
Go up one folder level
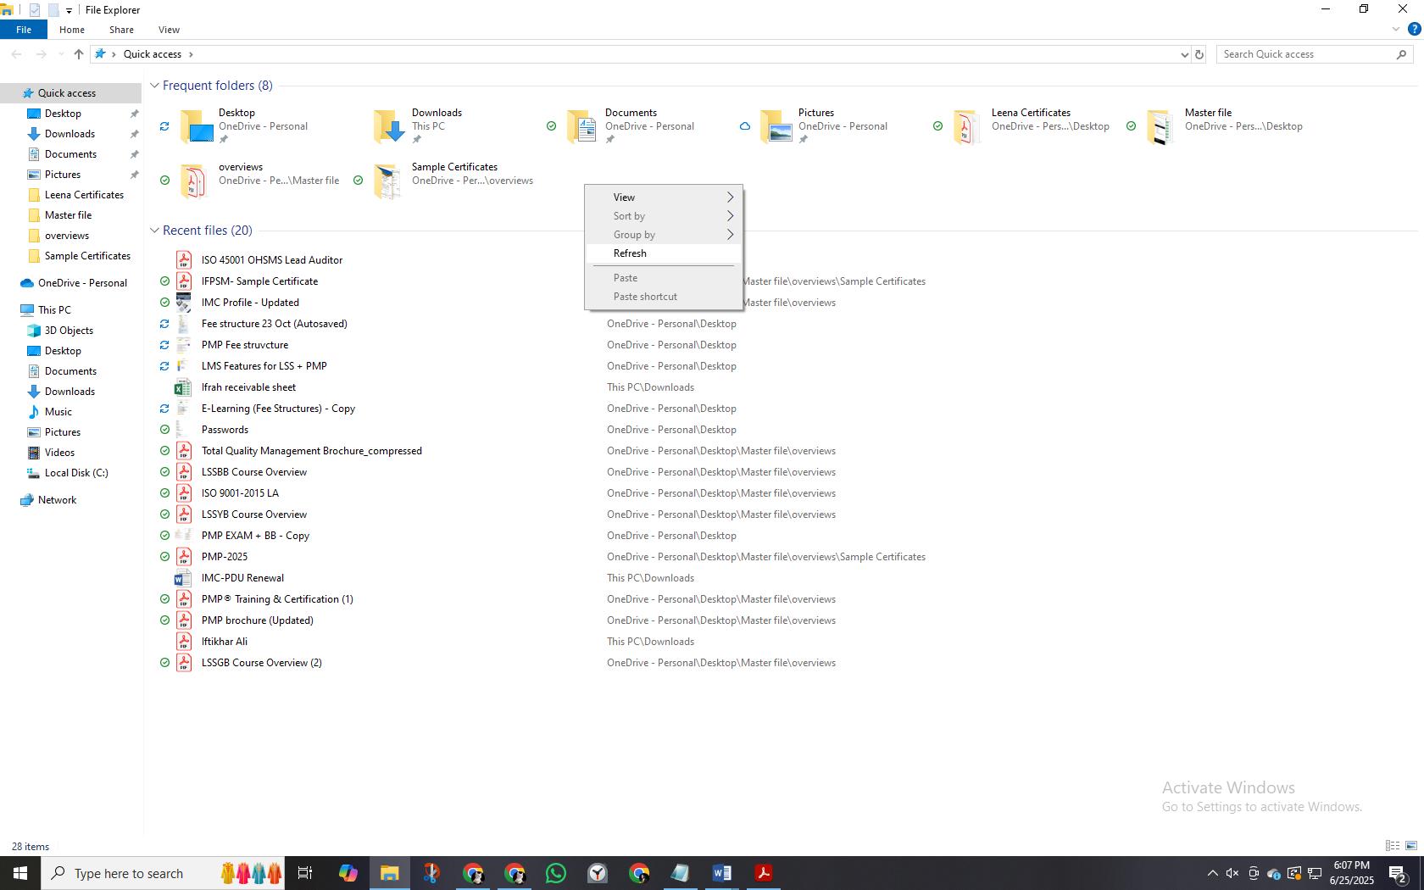point(79,54)
